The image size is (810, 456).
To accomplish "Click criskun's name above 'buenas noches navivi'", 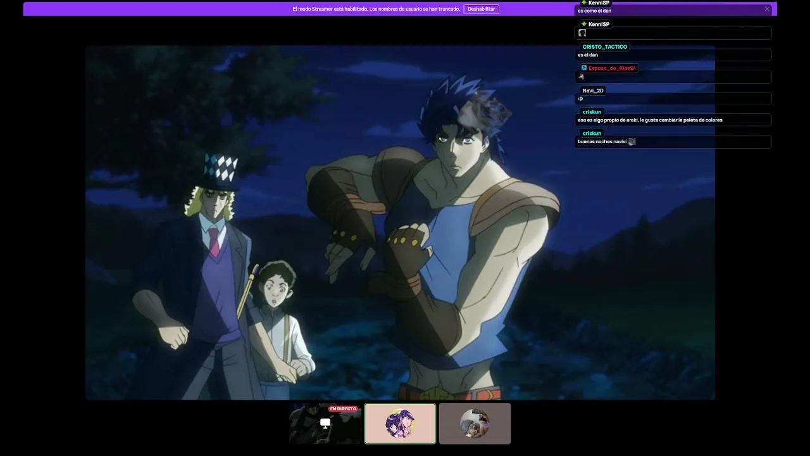I will pos(592,134).
